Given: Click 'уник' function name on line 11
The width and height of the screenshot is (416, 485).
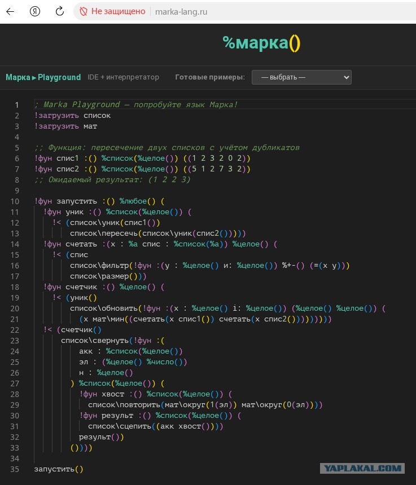Looking at the screenshot, I should (75, 212).
